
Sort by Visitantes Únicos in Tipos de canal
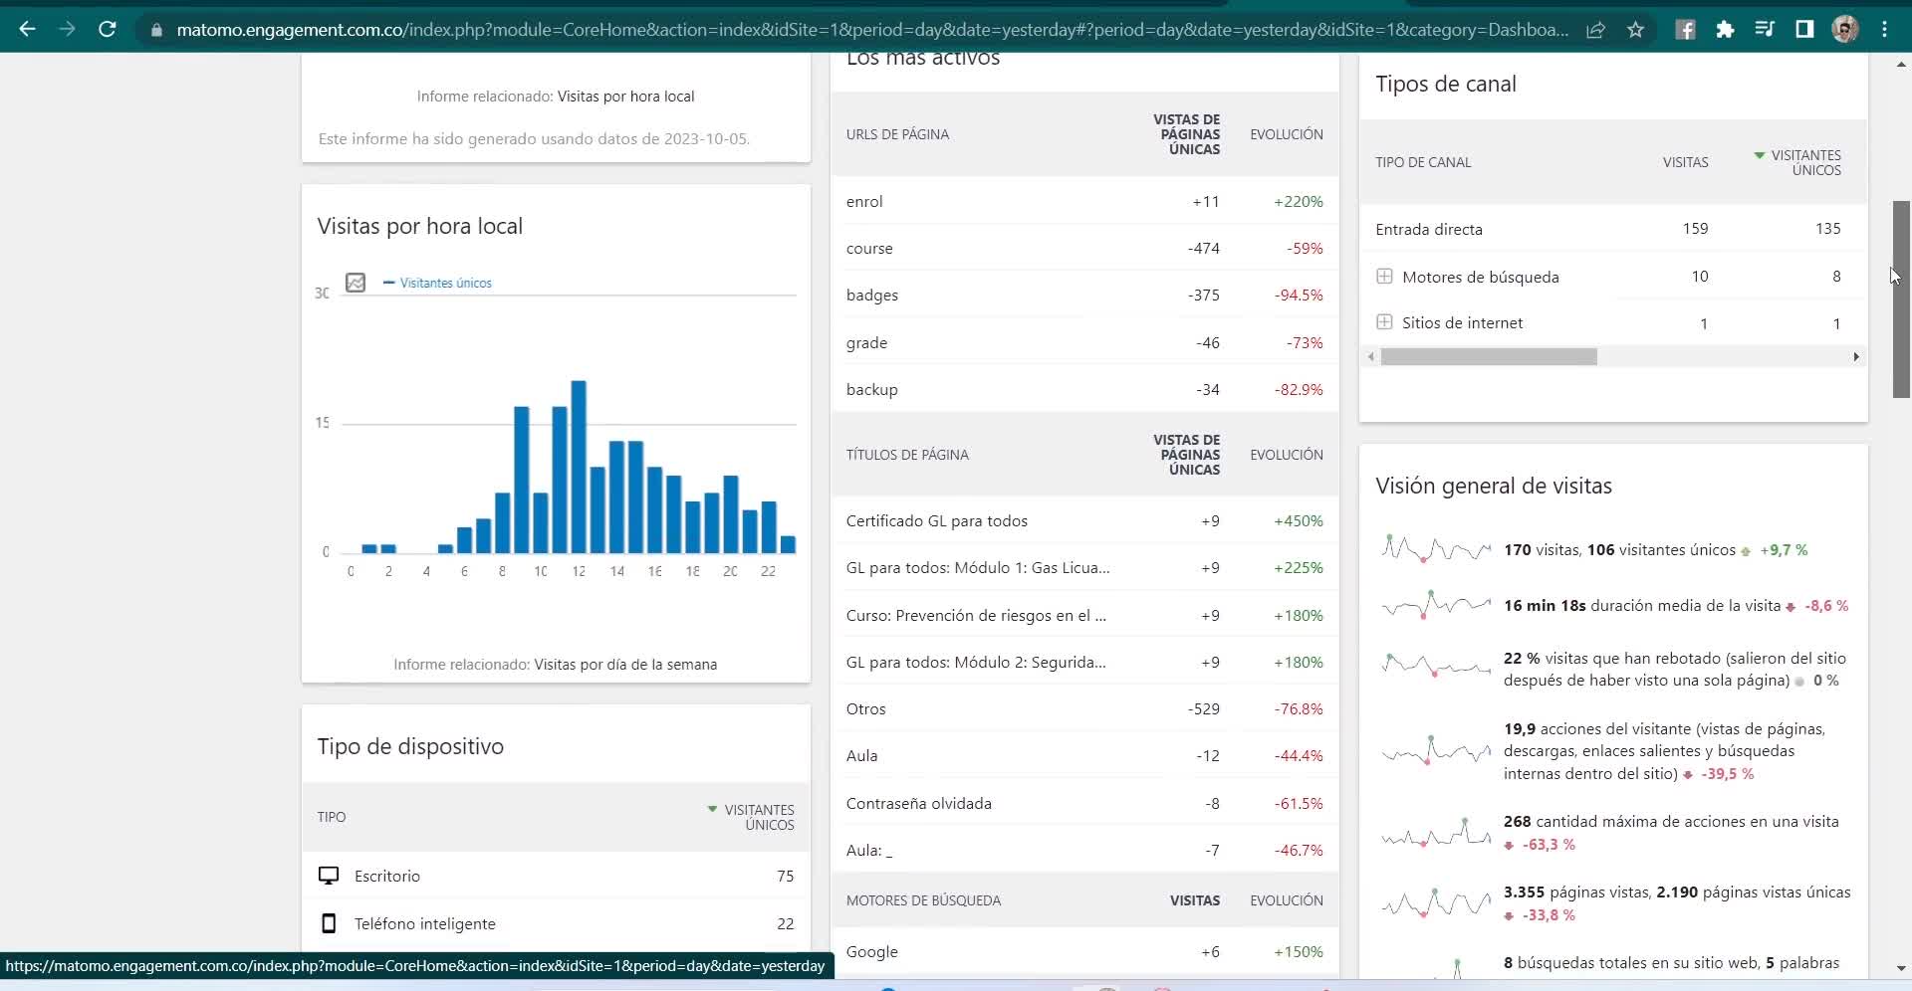(x=1804, y=162)
